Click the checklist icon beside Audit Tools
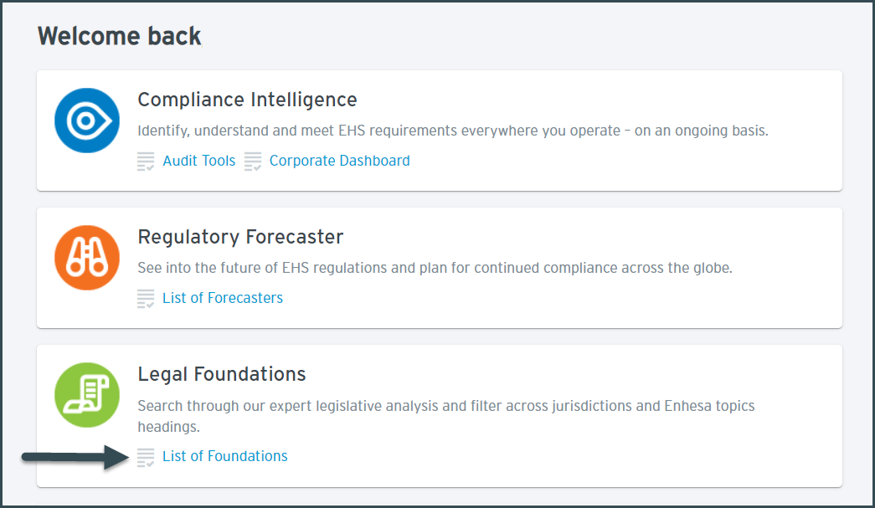 [146, 162]
